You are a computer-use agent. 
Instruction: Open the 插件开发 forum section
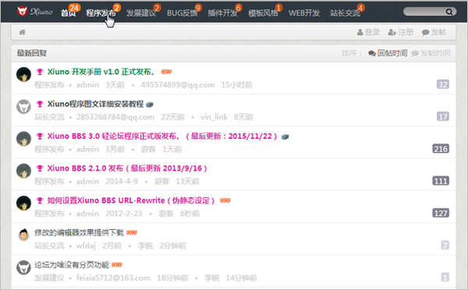(222, 13)
